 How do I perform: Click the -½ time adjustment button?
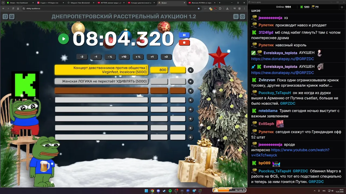(x=110, y=57)
